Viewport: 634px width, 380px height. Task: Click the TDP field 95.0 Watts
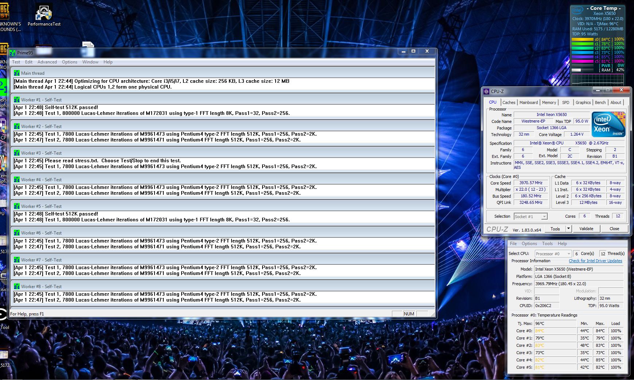[x=611, y=306]
